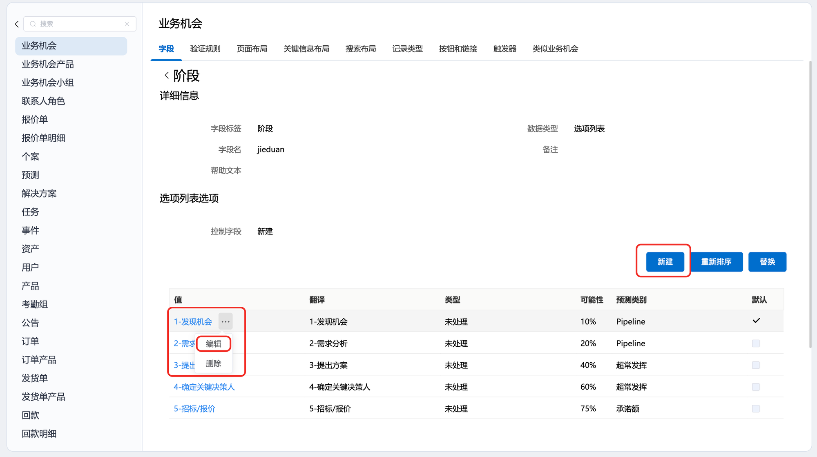This screenshot has width=817, height=457.
Task: Open three-dot menu for 1-发现机会 row
Action: click(x=225, y=321)
